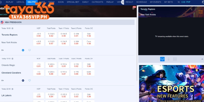Viewport: 204px width, 102px height.
Task: Select Over 114.5 at 0.93 Magic match
Action: tap(64, 65)
